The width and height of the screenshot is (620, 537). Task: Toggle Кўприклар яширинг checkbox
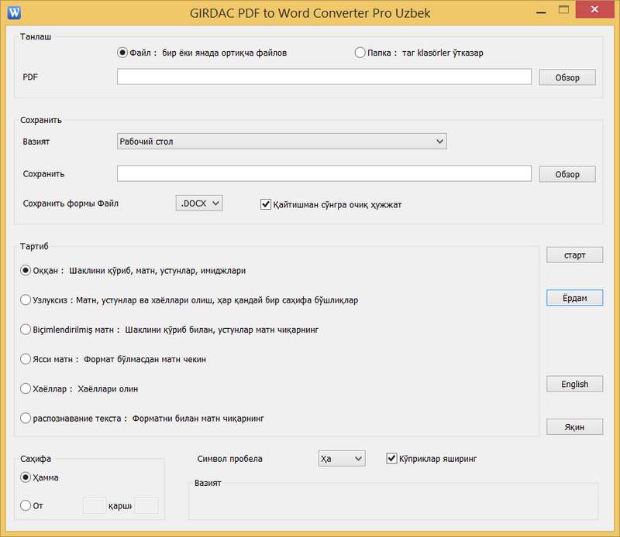pyautogui.click(x=391, y=459)
